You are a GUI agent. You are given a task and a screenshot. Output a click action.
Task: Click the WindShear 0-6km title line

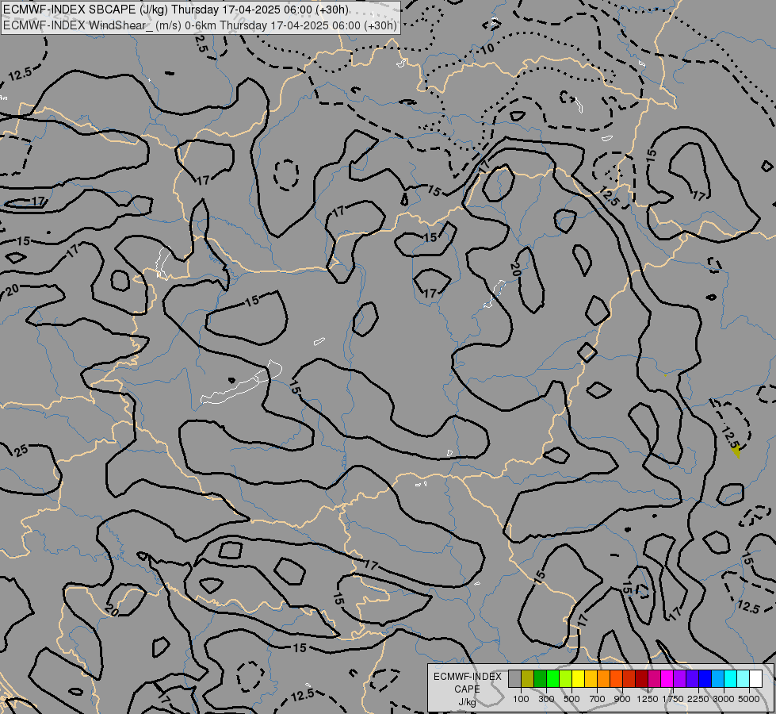pos(200,25)
